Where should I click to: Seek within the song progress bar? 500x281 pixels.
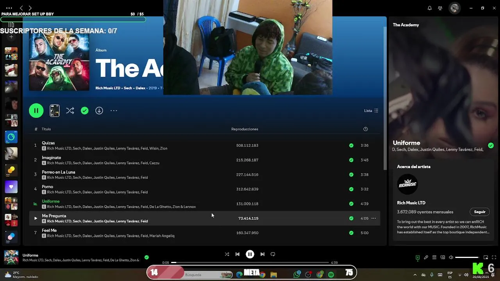click(x=250, y=263)
